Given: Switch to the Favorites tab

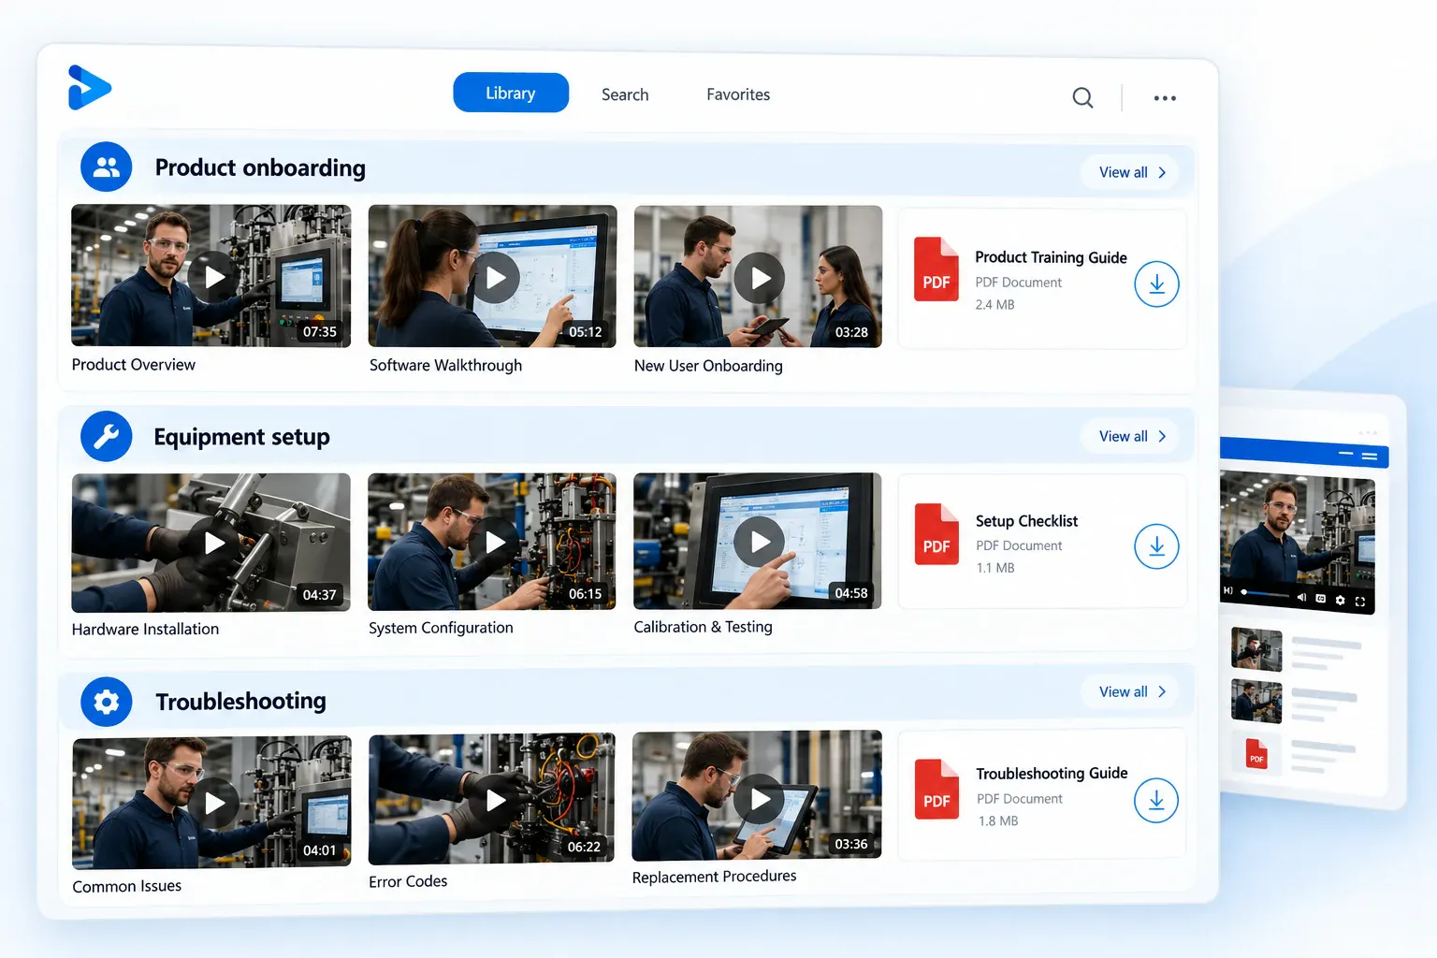Looking at the screenshot, I should click(738, 94).
